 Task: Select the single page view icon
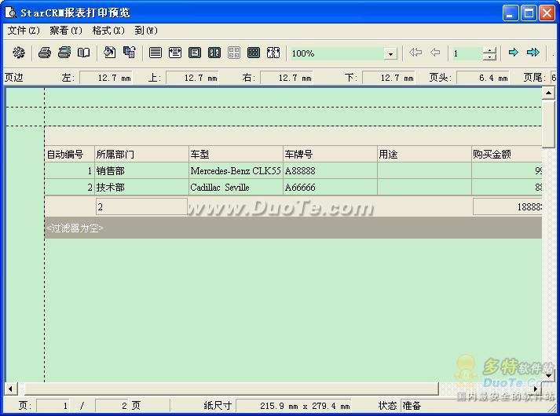click(x=195, y=53)
